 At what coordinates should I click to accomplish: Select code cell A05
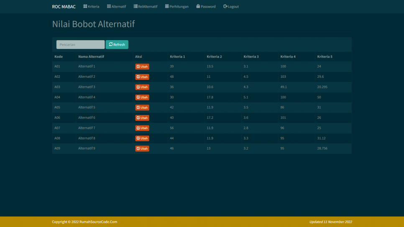point(57,107)
